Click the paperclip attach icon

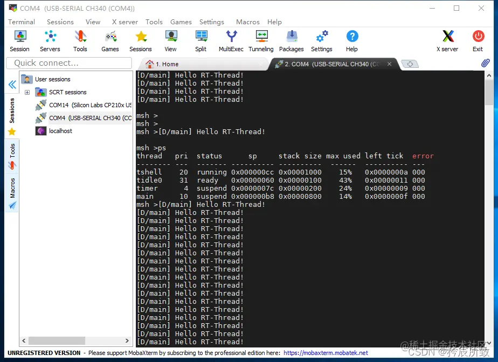pos(485,63)
